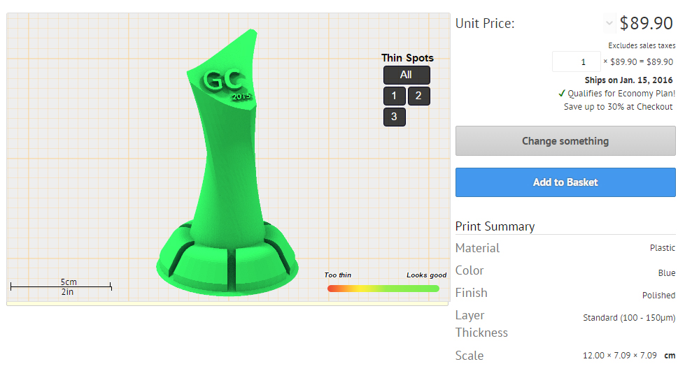This screenshot has height=371, width=685.
Task: Highlight thin spot number 2
Action: click(418, 96)
